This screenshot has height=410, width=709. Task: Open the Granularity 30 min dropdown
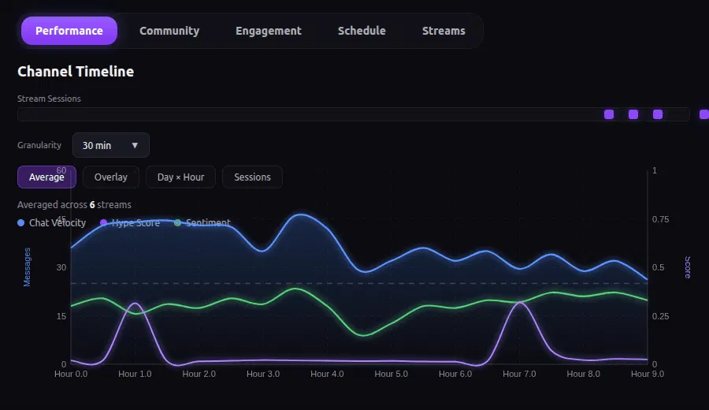(111, 145)
